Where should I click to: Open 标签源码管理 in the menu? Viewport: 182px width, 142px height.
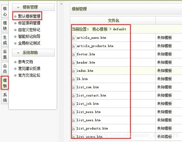click(x=29, y=23)
